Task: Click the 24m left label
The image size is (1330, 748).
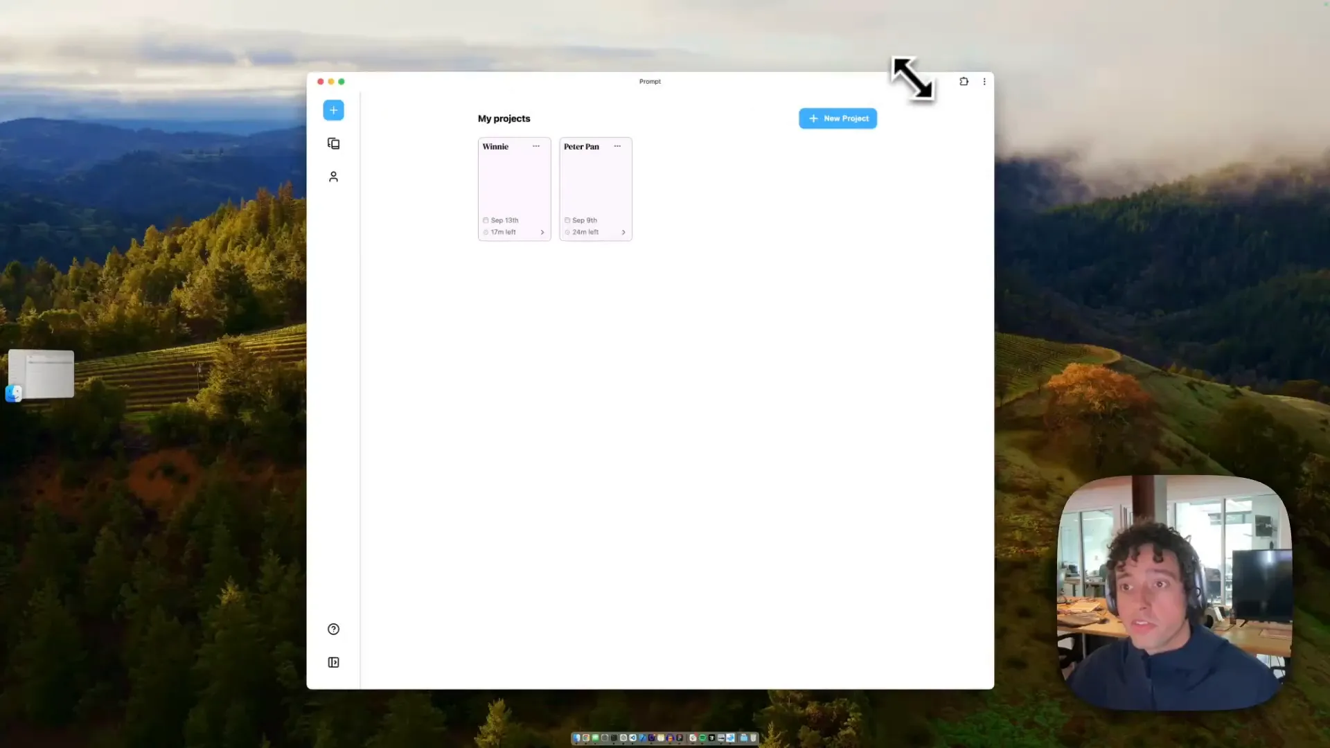Action: pos(585,232)
